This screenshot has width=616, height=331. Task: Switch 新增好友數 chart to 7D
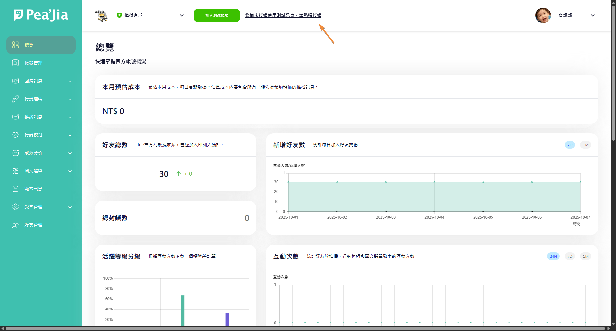click(569, 145)
